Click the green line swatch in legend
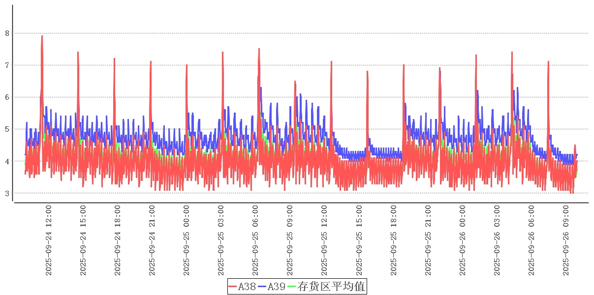Viewport: 594px width, 295px height. pos(292,286)
